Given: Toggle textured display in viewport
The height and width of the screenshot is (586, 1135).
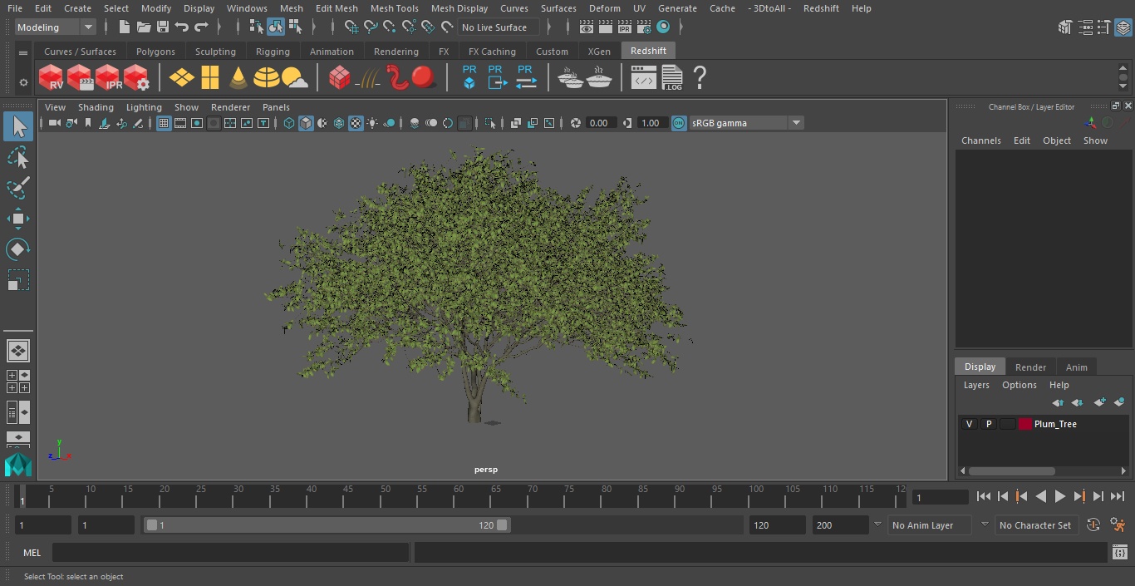Looking at the screenshot, I should tap(356, 123).
